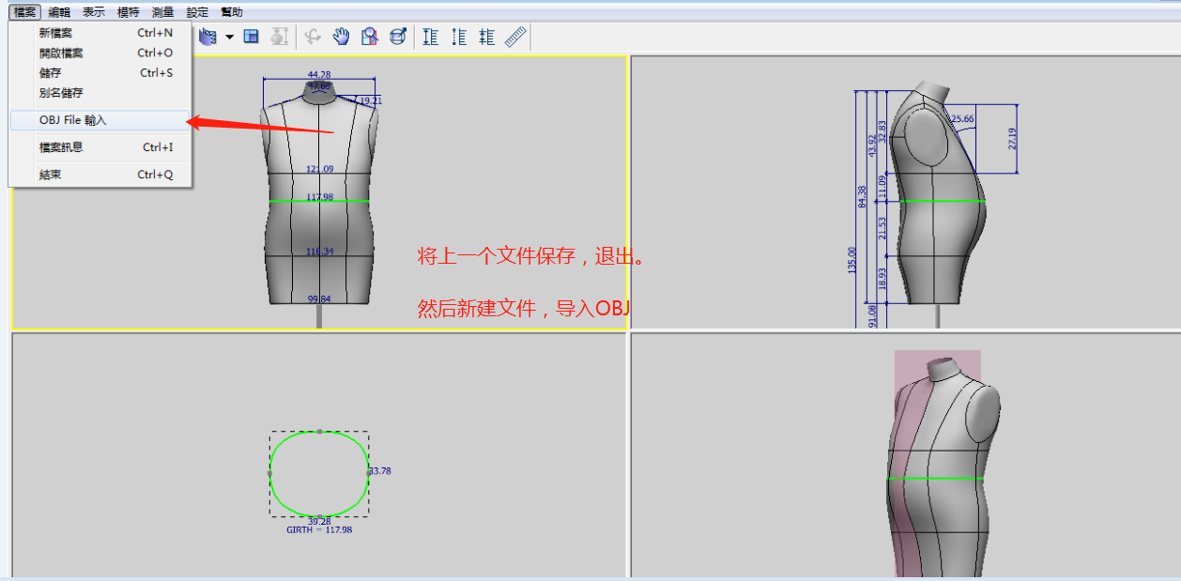This screenshot has height=581, width=1181.
Task: Click the third dimension alignment icon
Action: pos(487,37)
